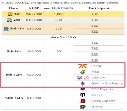The height and width of the screenshot is (111, 127).
Task: Click the TBD entry for 1st place
Action: [95, 14]
